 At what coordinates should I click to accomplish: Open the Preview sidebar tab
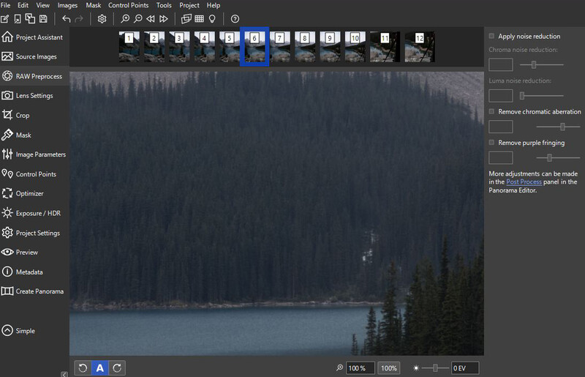[x=34, y=253]
